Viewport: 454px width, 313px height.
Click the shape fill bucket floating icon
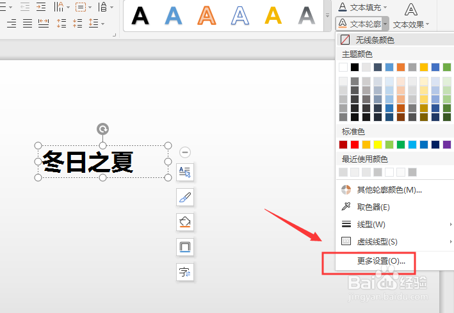click(x=185, y=222)
